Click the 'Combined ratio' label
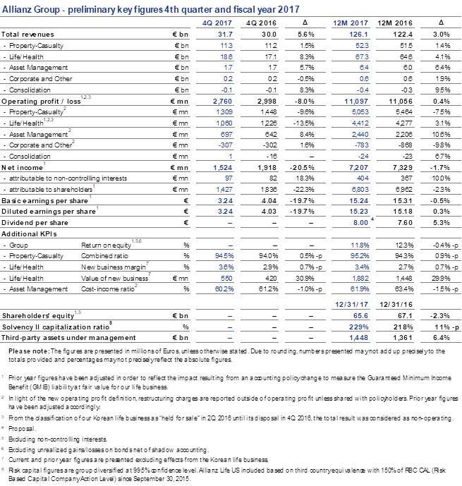Screen dimensions: 462x486 point(104,256)
